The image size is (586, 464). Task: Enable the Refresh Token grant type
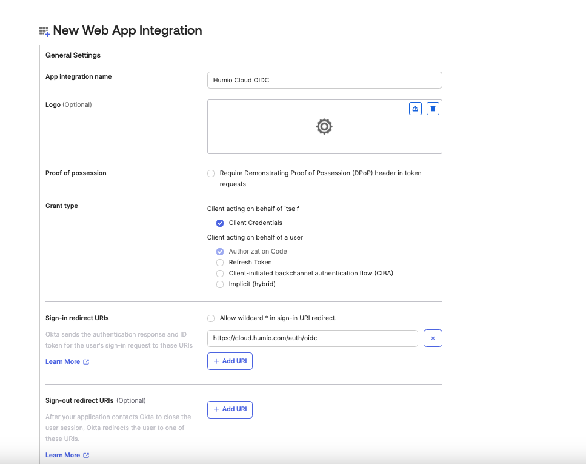pyautogui.click(x=220, y=262)
